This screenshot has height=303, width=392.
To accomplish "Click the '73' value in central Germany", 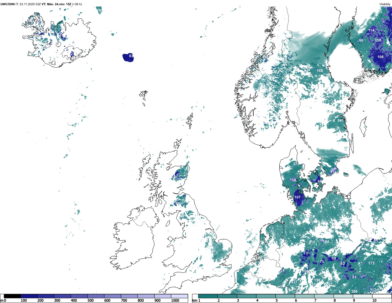I will (x=305, y=253).
